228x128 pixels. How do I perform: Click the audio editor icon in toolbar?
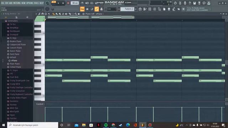tap(180, 3)
